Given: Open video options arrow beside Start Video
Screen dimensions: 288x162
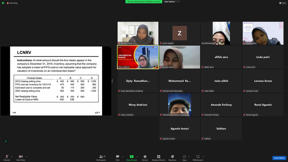Looking at the screenshot, I should click(x=26, y=157).
